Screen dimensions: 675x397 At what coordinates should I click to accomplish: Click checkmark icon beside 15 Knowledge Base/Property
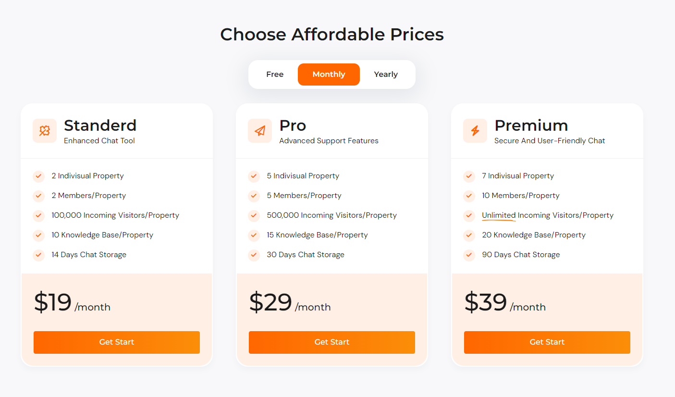pyautogui.click(x=254, y=236)
